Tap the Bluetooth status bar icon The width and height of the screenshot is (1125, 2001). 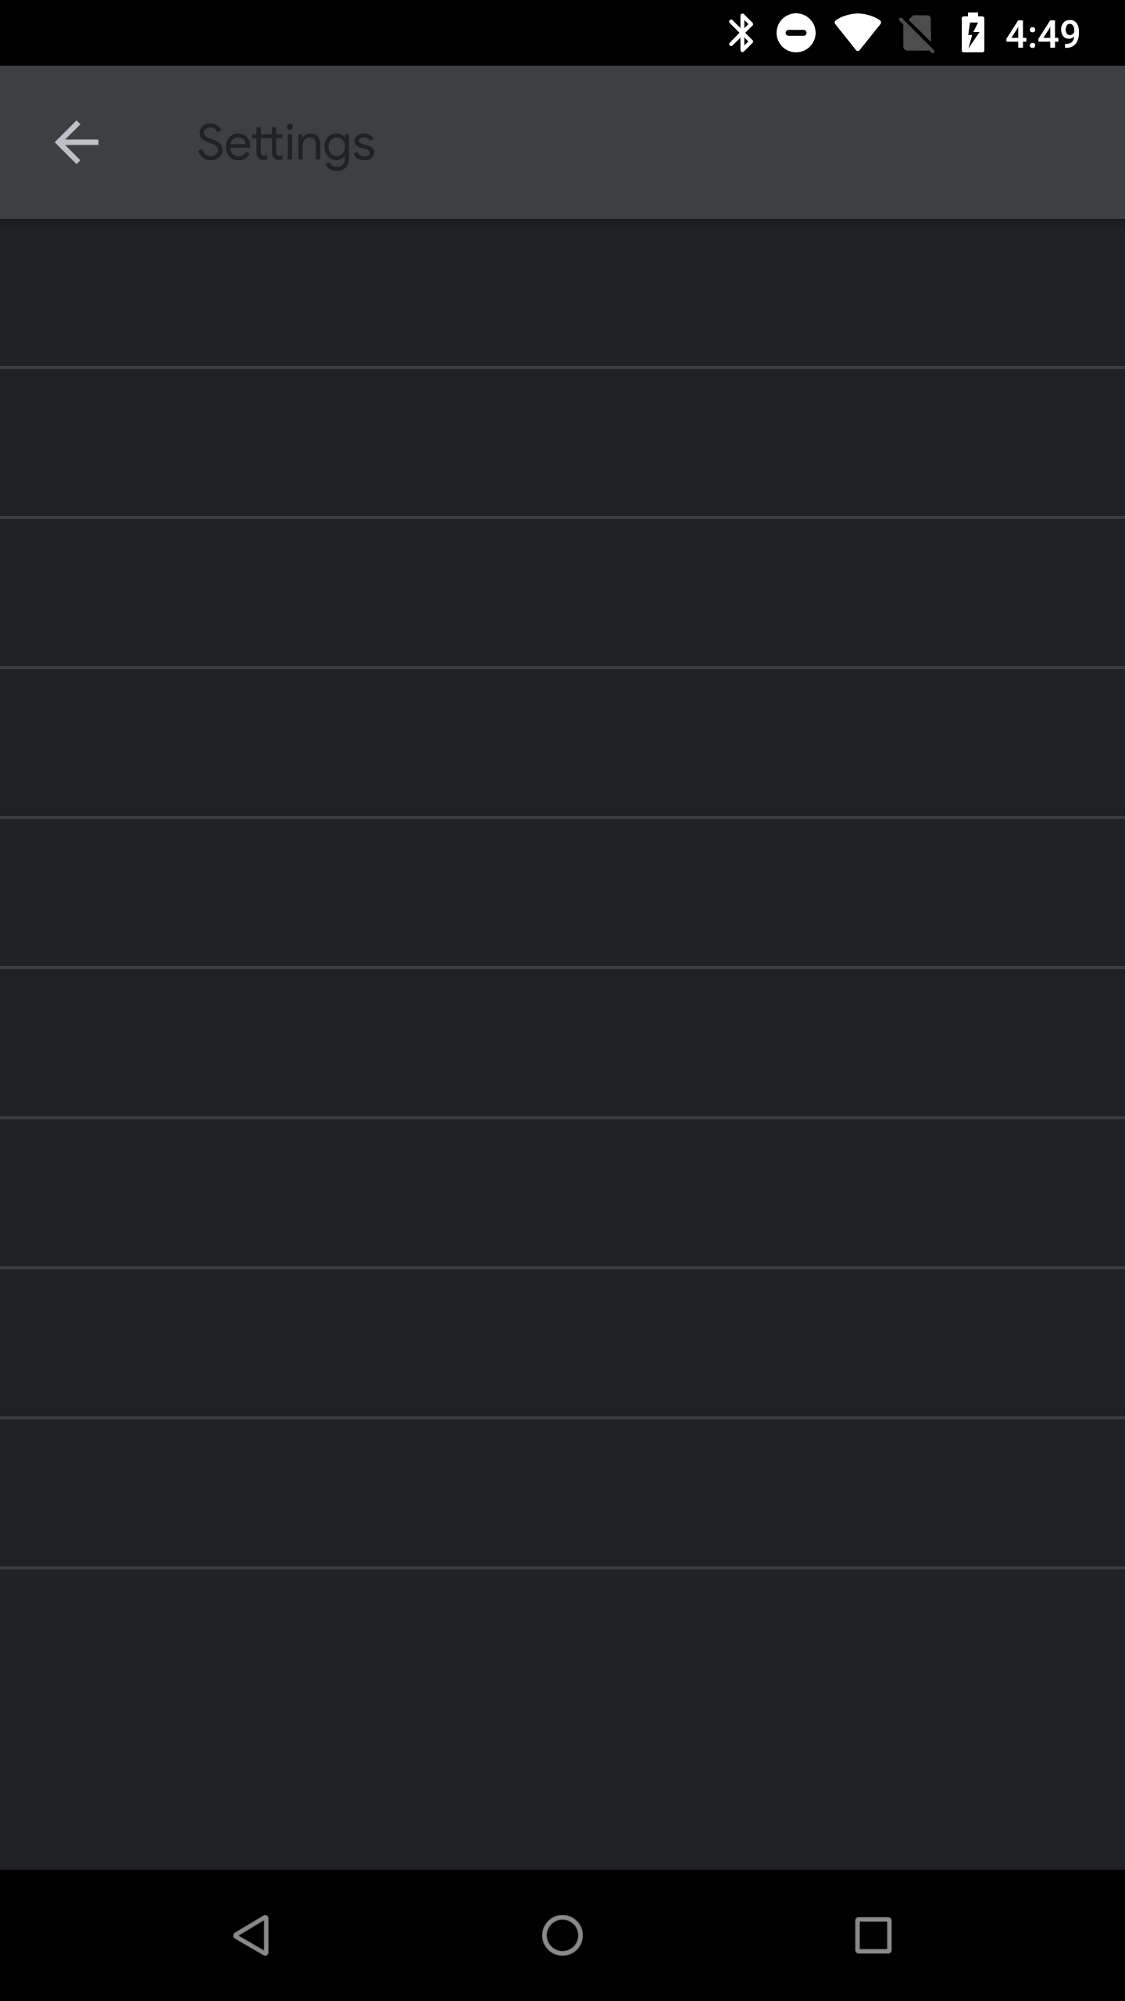click(741, 34)
